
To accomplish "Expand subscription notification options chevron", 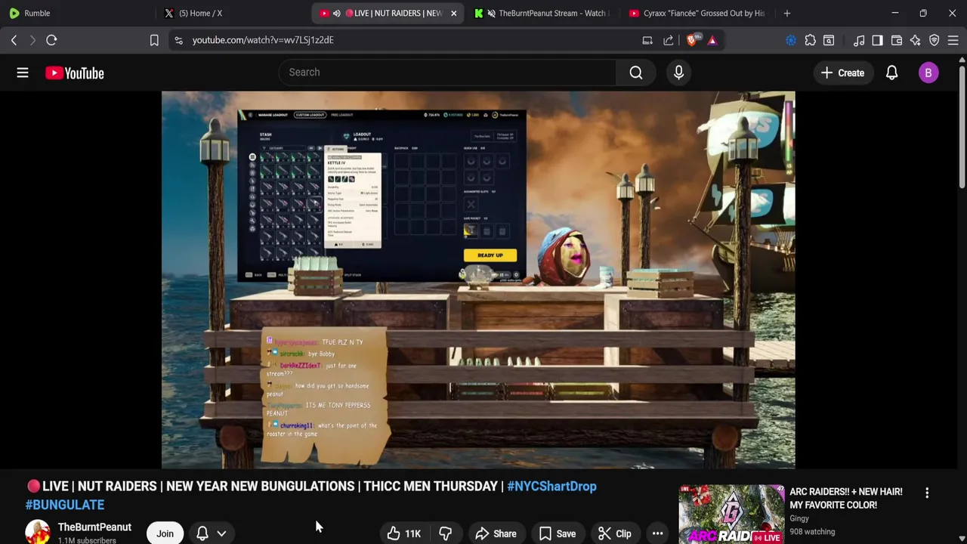I will pos(221,533).
